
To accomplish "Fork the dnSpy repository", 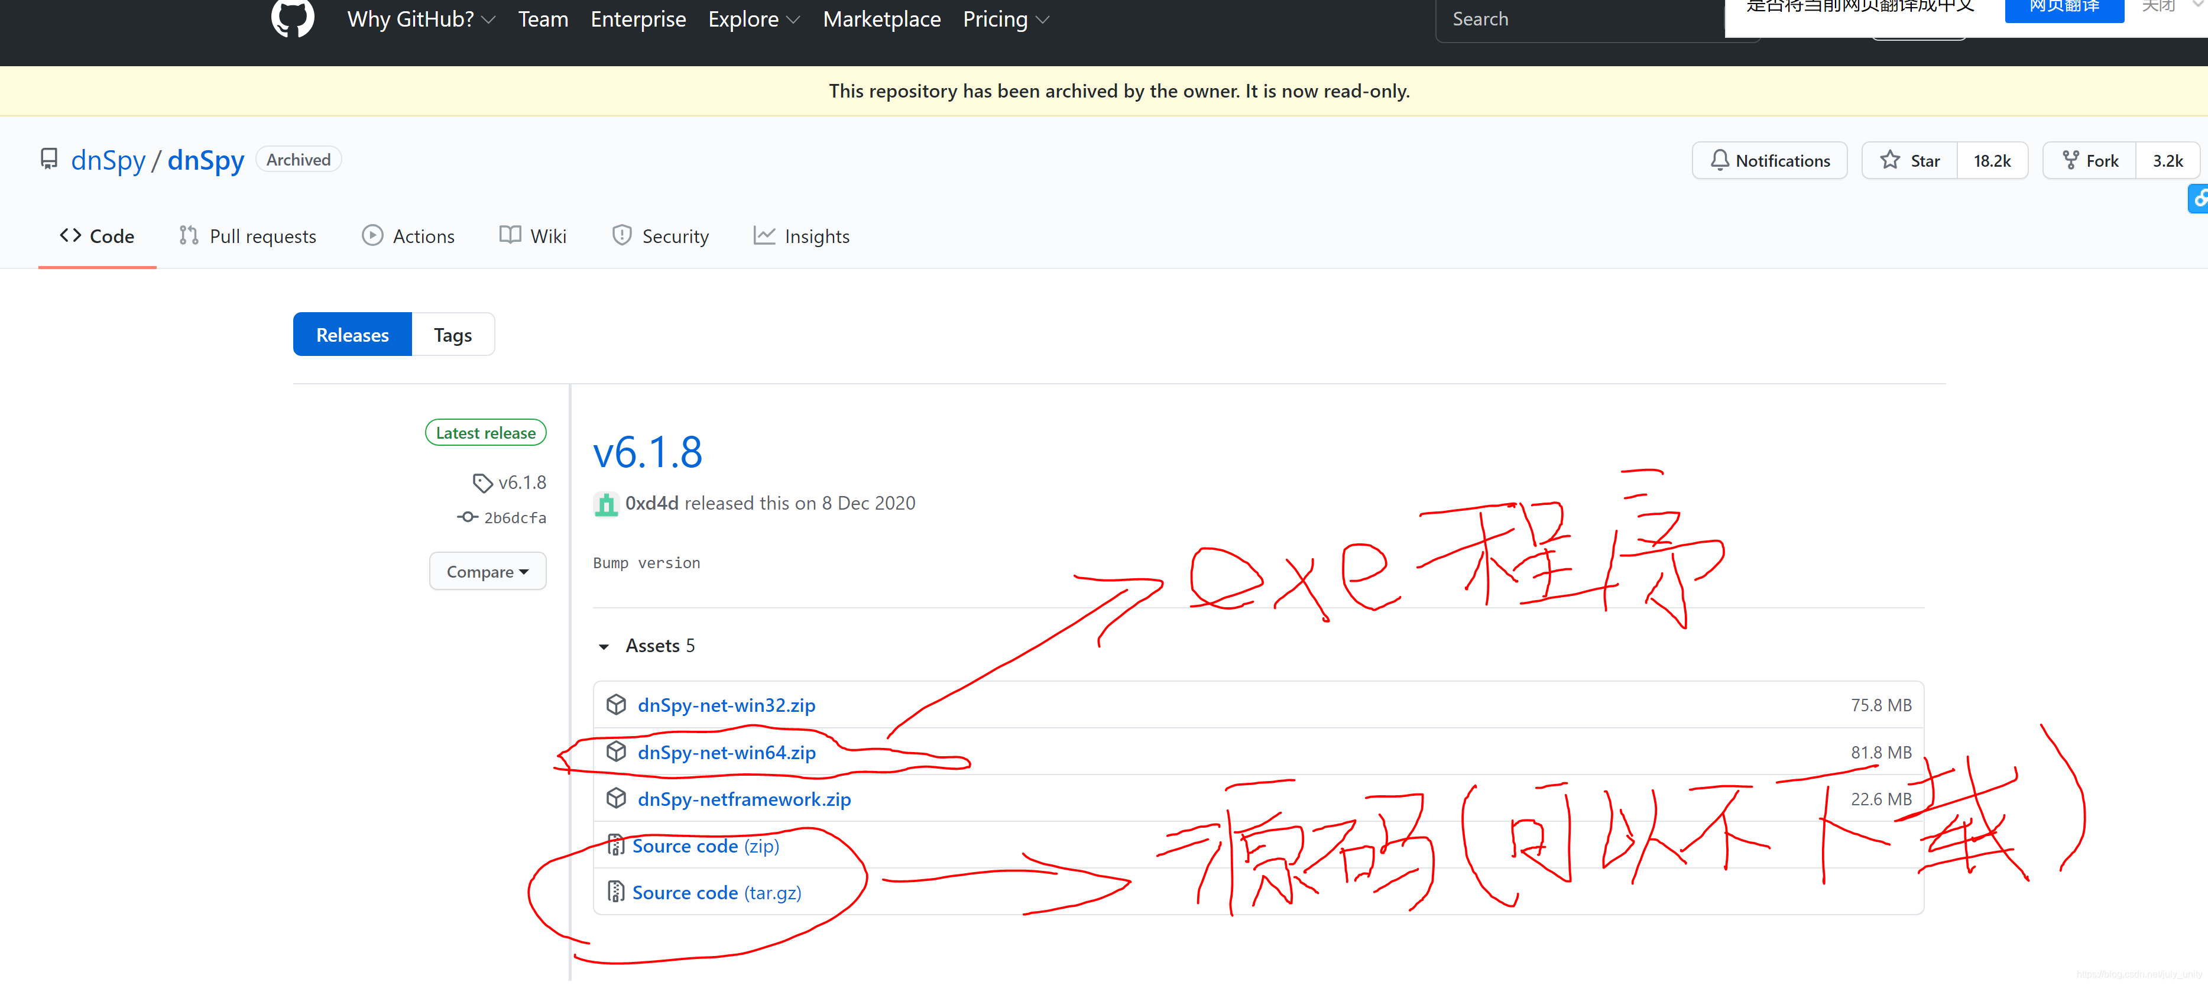I will coord(2089,160).
